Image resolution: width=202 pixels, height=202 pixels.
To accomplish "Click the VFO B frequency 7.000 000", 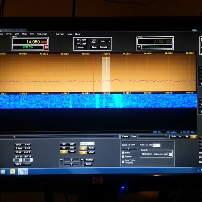I will click(x=155, y=41).
